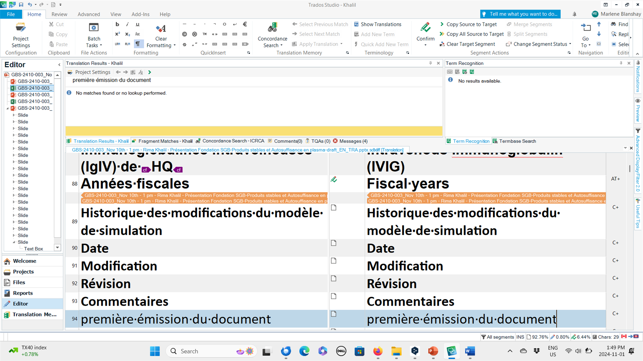Click the taskbar Search box

[211, 351]
